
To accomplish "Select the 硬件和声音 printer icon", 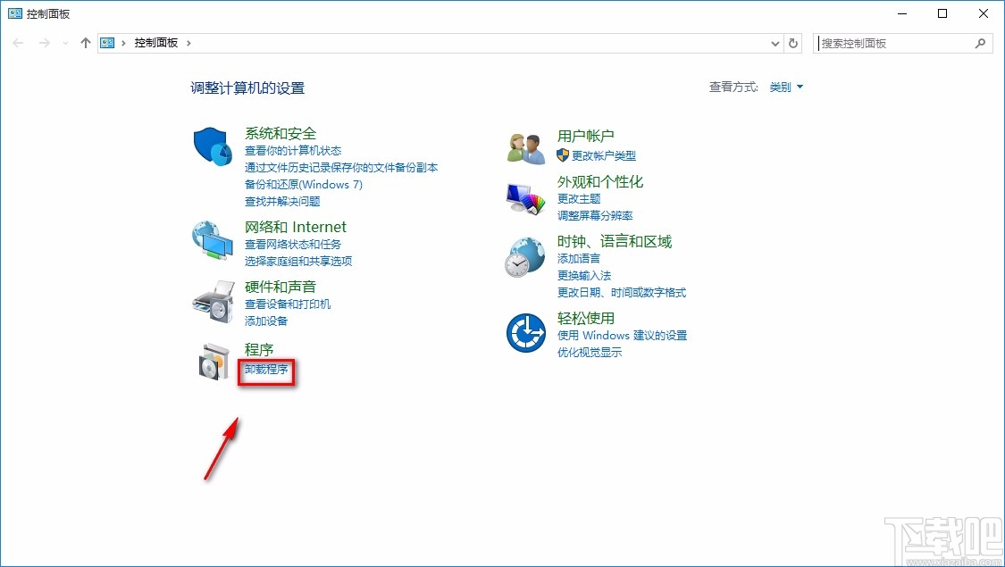I will [x=212, y=301].
